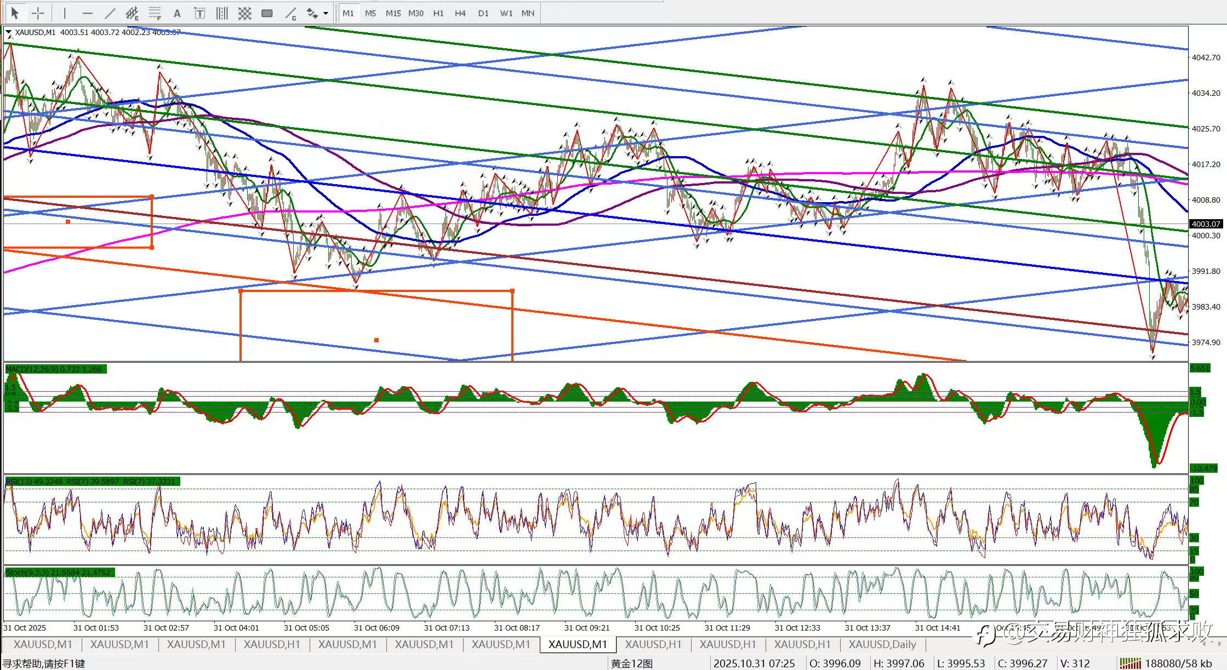Click the 4003.07 current price label
The height and width of the screenshot is (670, 1227).
(x=1206, y=224)
